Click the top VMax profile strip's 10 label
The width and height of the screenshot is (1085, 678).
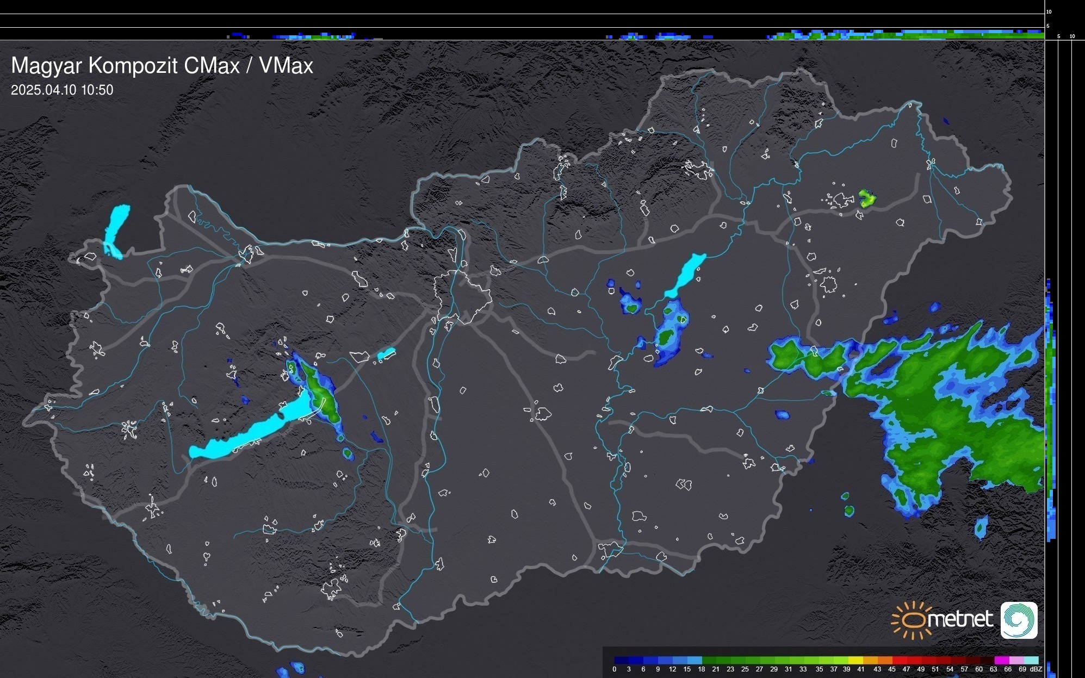coord(1049,11)
